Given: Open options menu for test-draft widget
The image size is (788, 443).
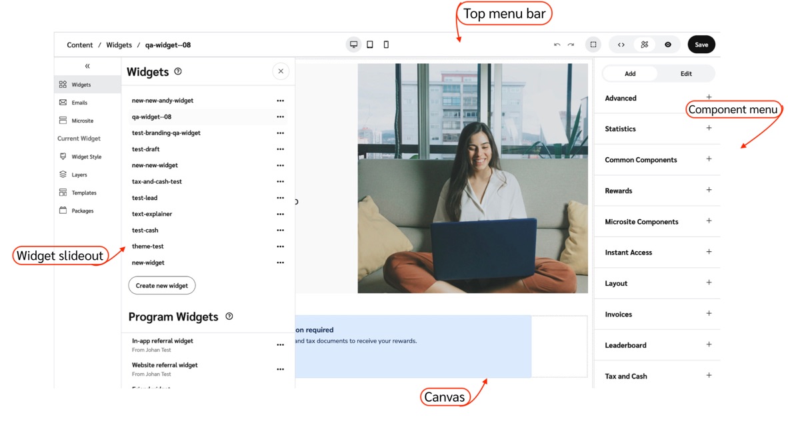Looking at the screenshot, I should [x=280, y=149].
